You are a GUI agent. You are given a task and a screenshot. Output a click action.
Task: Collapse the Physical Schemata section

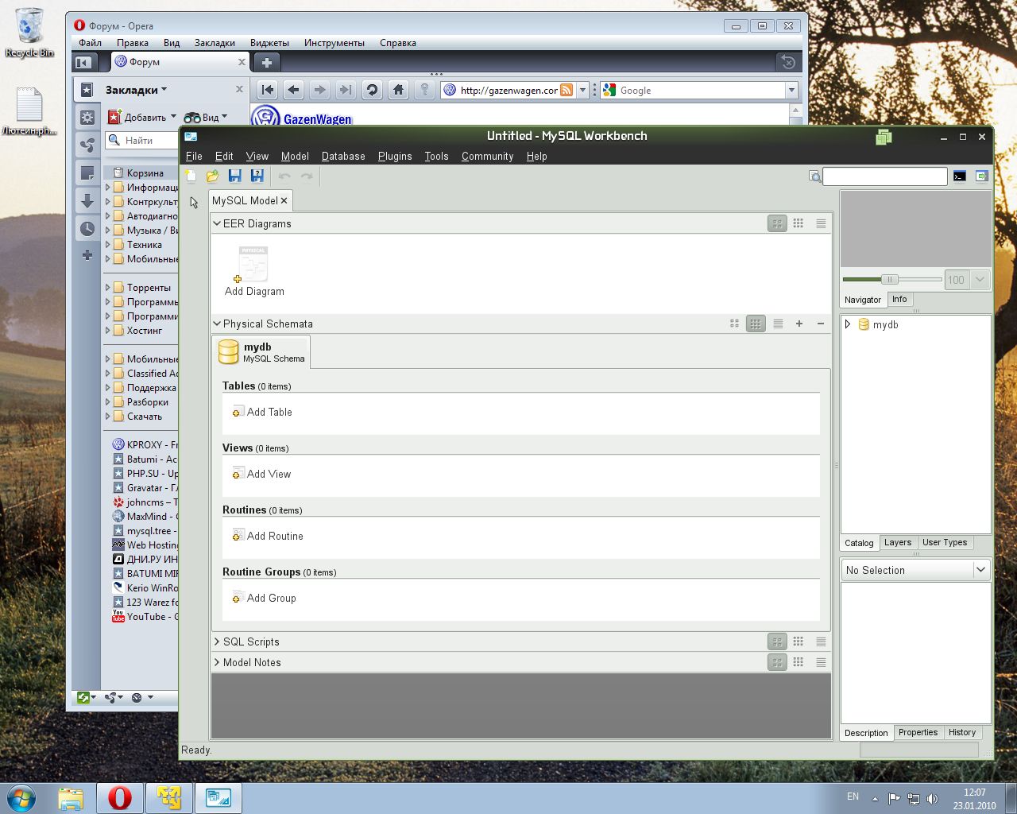tap(217, 324)
